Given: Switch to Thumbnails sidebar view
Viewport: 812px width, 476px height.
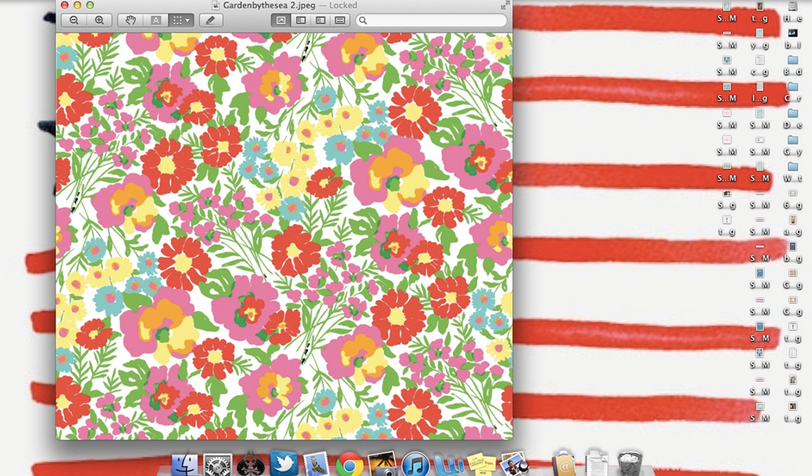Looking at the screenshot, I should [301, 21].
